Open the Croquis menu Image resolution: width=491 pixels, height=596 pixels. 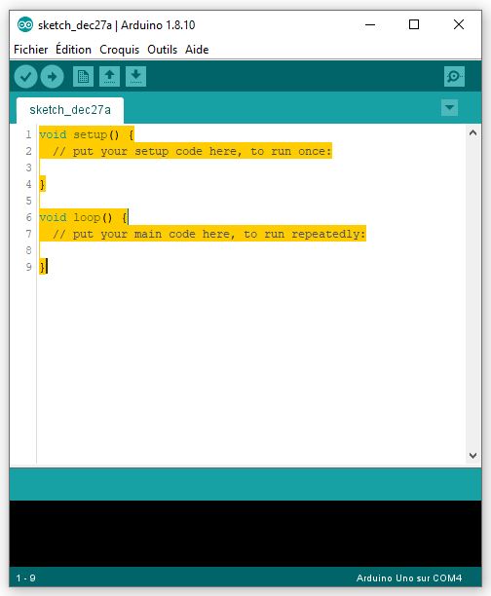pyautogui.click(x=120, y=50)
